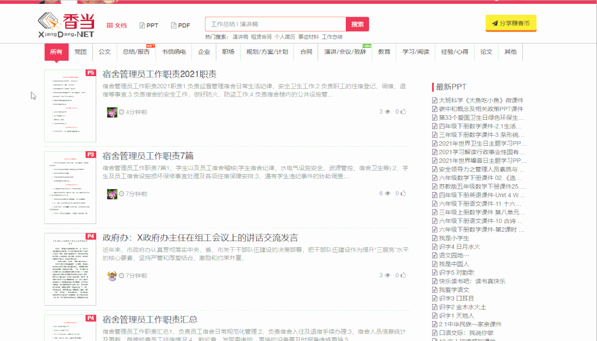Screen dimensions: 597x341
Task: Click file icon beside 识字5 对韵歌
Action: 435,273
